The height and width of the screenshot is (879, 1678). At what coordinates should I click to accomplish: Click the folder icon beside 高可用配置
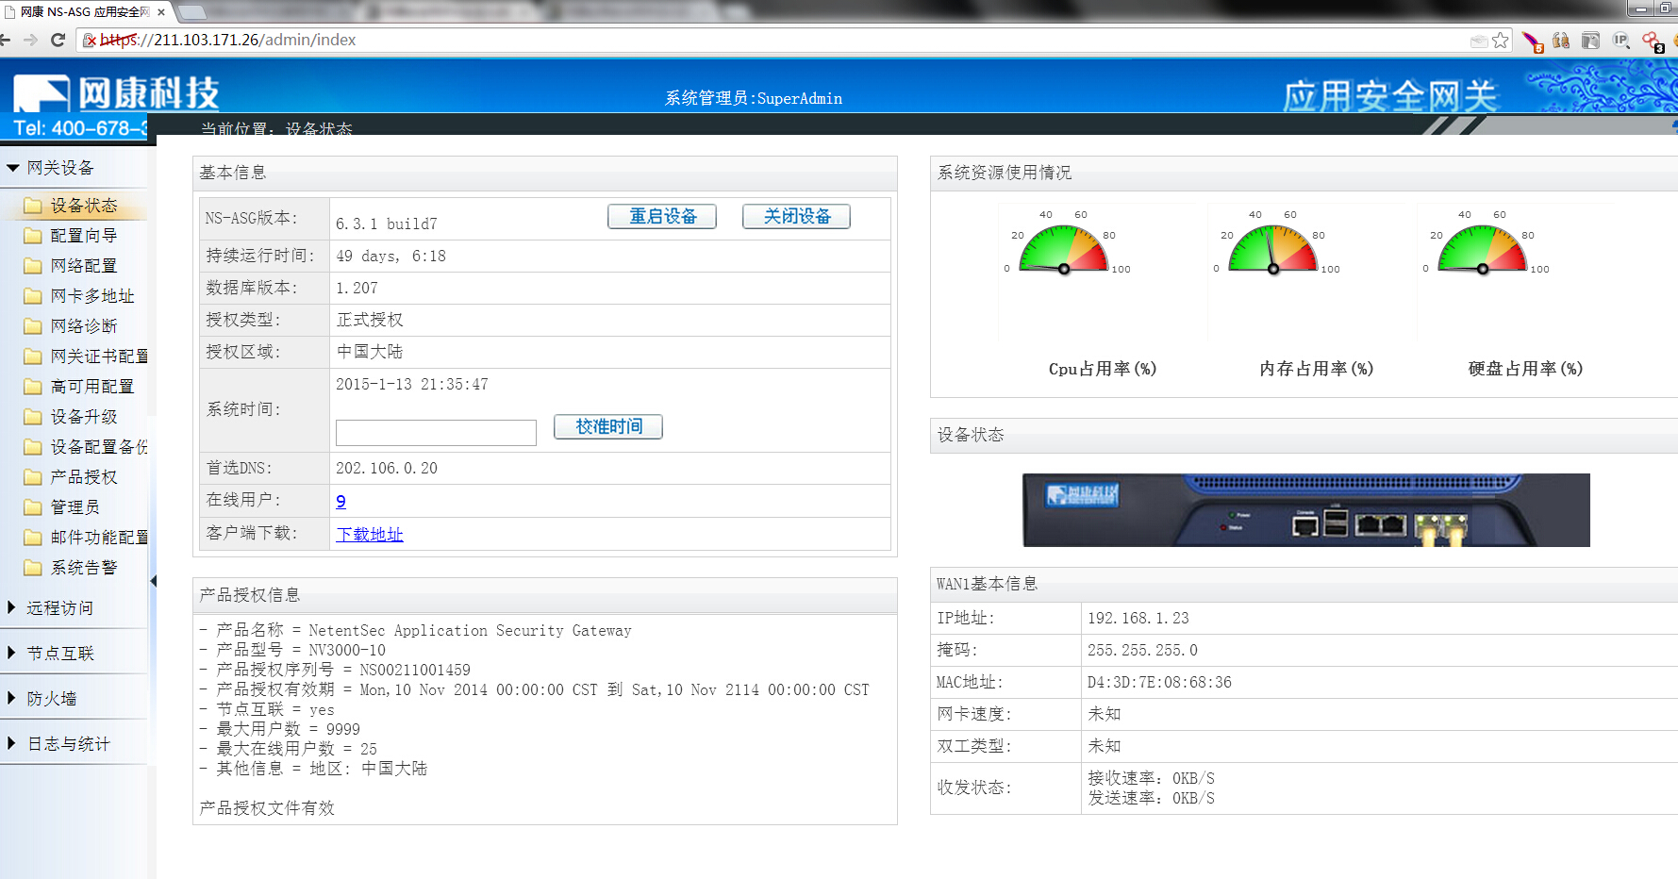[33, 387]
